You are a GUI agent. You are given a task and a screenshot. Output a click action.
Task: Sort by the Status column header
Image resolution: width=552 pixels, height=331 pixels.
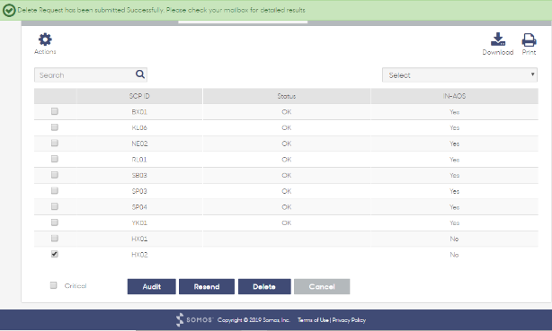pyautogui.click(x=287, y=96)
